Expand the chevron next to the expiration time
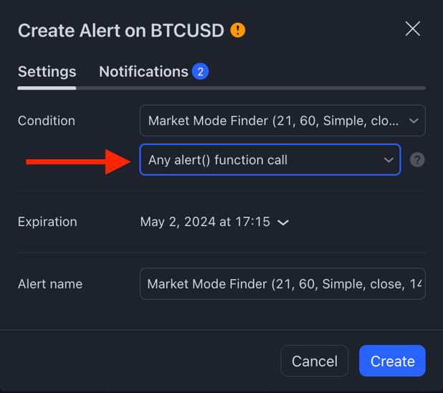This screenshot has width=443, height=393. tap(283, 222)
